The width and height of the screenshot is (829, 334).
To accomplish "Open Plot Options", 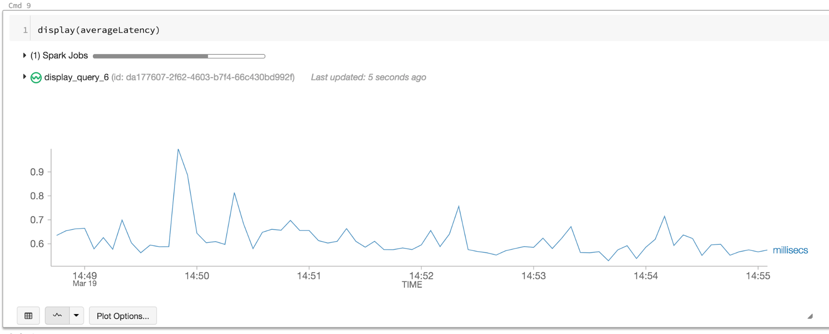I will (123, 316).
